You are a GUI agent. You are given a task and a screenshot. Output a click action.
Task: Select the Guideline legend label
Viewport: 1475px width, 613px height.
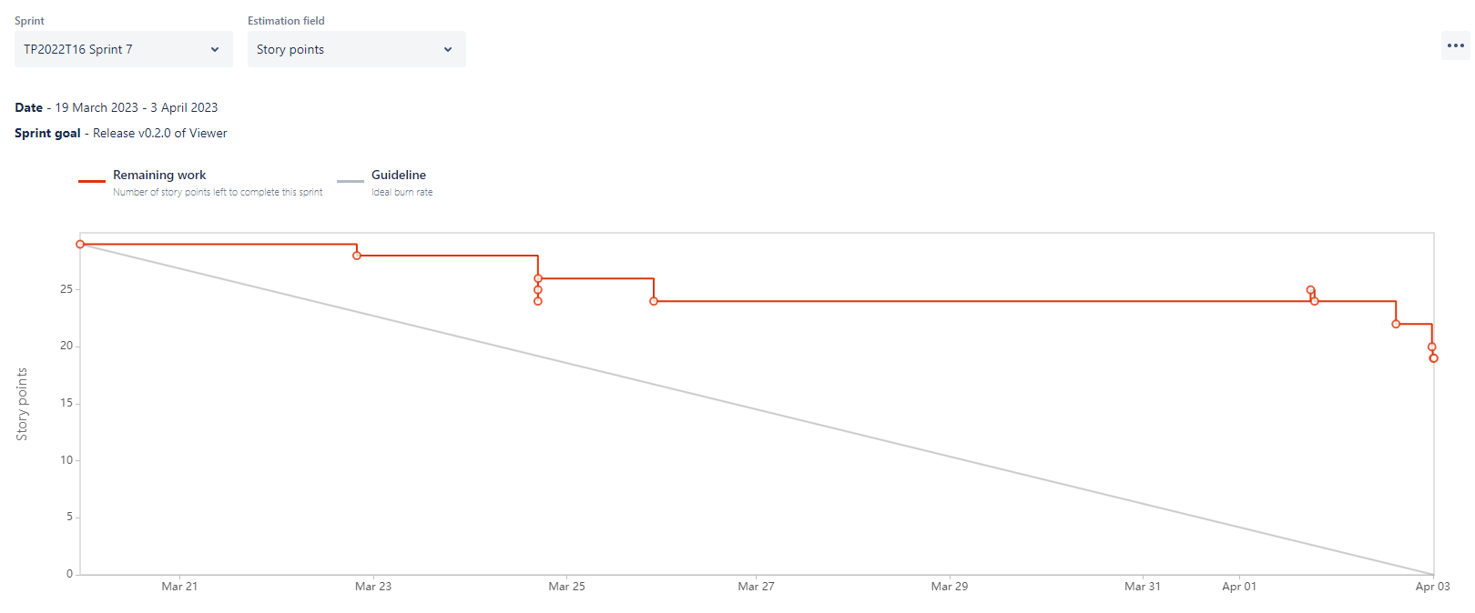click(399, 175)
